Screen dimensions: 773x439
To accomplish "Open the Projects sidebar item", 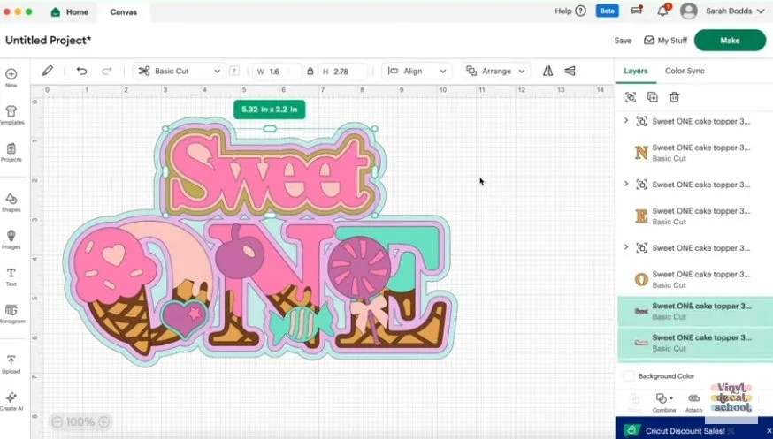I will [11, 152].
